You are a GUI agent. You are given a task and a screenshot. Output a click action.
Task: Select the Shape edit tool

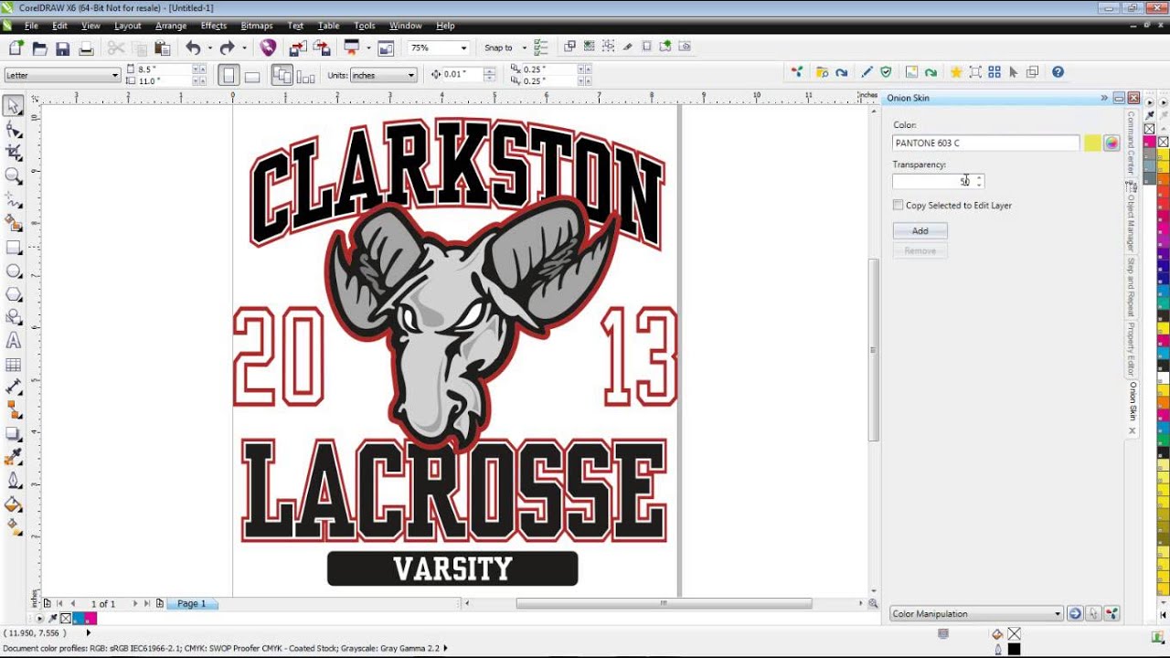point(14,130)
